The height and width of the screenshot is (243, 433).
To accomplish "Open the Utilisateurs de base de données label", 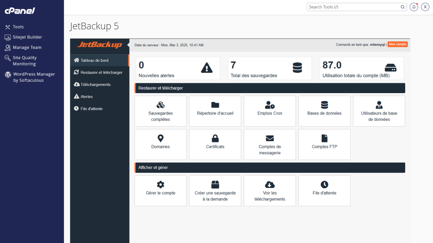I will click(x=379, y=116).
